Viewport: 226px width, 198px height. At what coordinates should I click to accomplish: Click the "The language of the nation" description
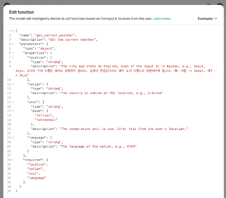click(98, 146)
